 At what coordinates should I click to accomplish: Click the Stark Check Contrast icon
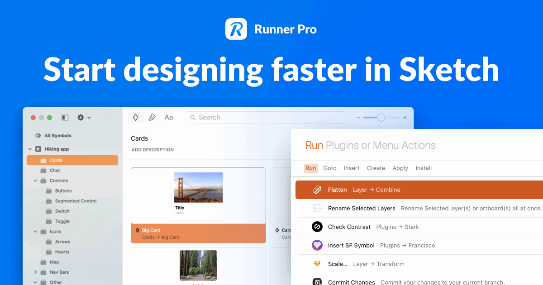pyautogui.click(x=317, y=227)
